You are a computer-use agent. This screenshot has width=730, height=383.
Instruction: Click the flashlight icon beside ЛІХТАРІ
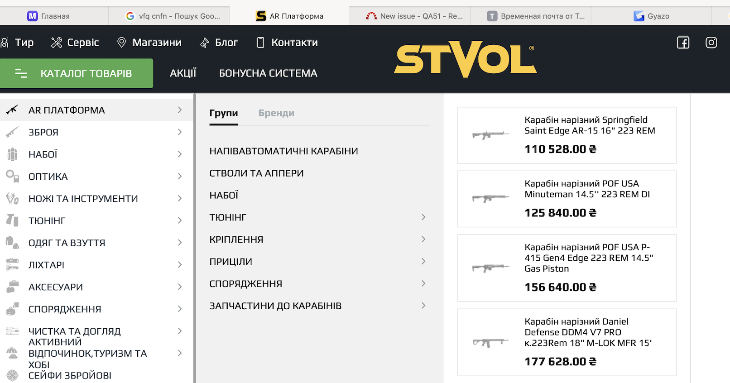12,264
